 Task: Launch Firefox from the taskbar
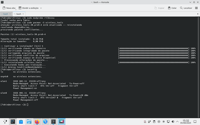coord(37,121)
